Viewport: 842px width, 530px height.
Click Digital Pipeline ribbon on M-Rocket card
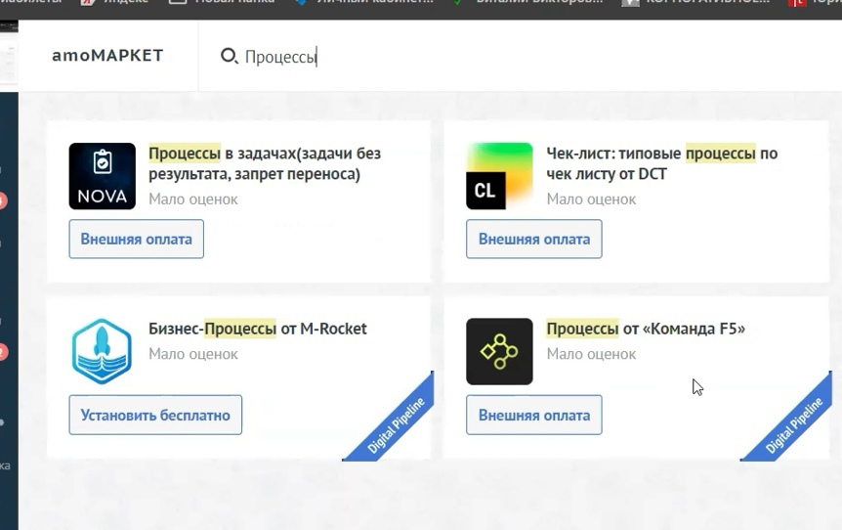click(x=398, y=424)
